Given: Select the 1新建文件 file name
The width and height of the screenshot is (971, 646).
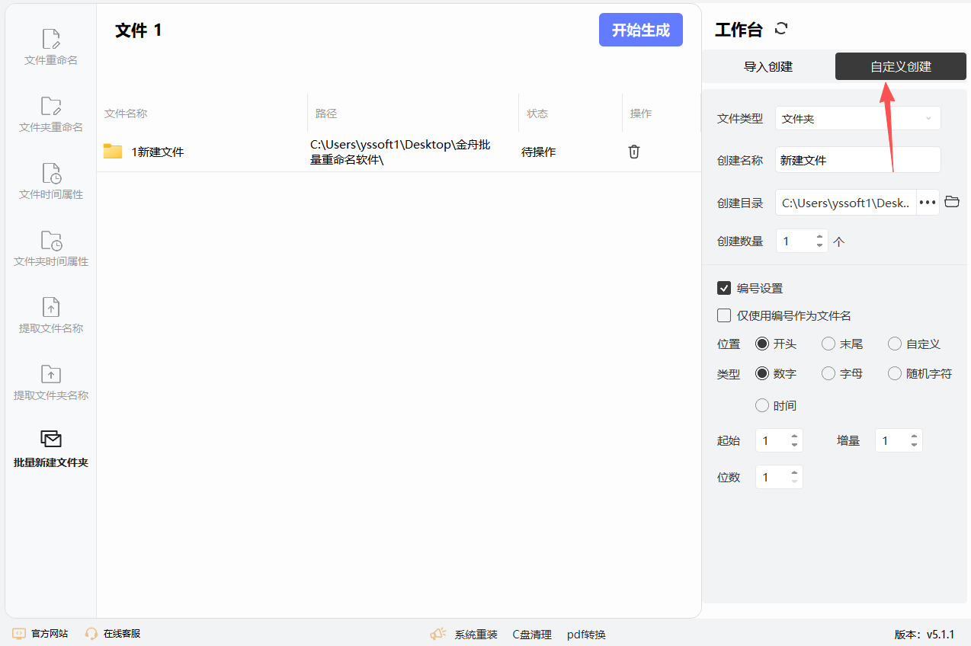Looking at the screenshot, I should click(x=158, y=152).
